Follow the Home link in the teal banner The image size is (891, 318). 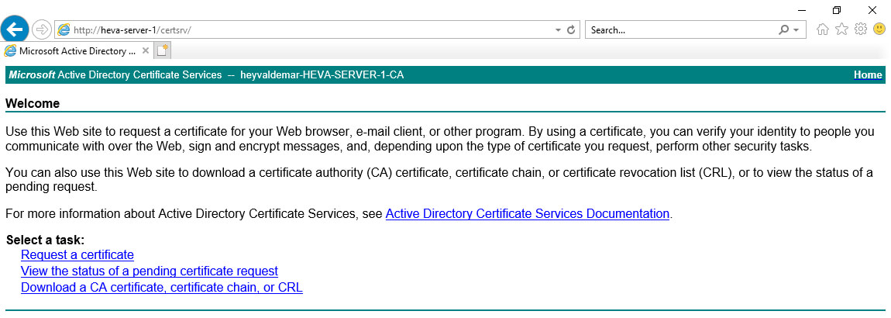[868, 75]
